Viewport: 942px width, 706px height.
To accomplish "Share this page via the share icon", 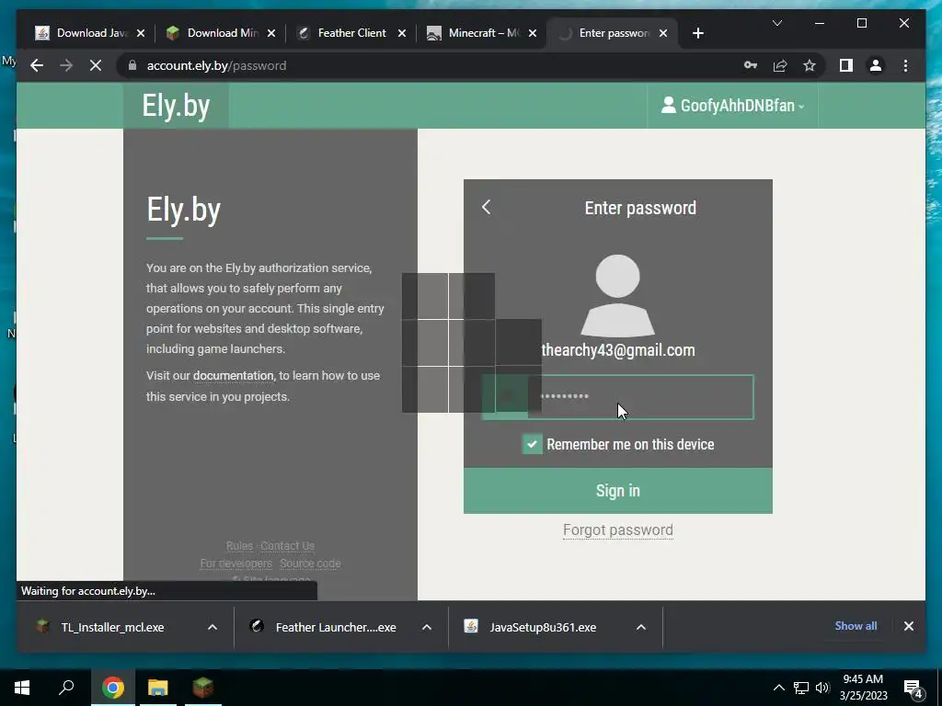I will 780,65.
